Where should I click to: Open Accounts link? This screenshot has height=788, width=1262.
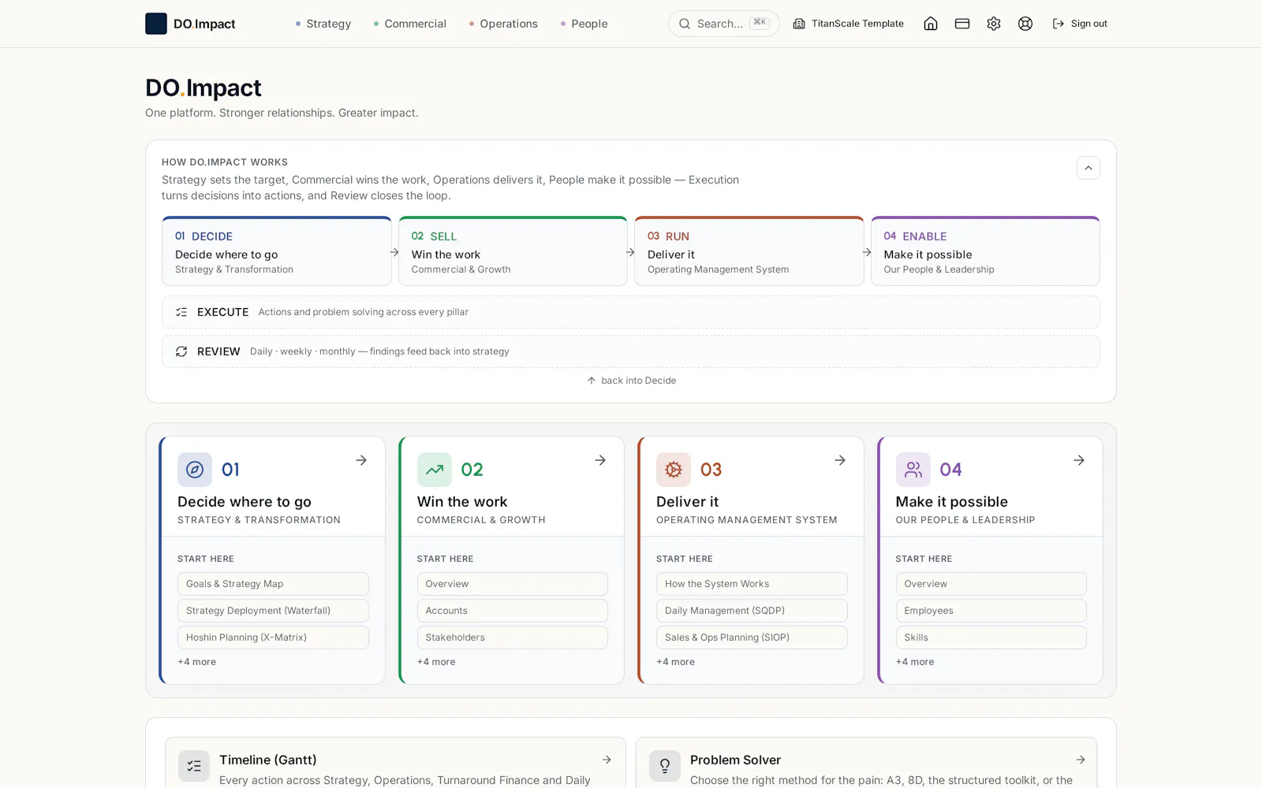pyautogui.click(x=513, y=611)
